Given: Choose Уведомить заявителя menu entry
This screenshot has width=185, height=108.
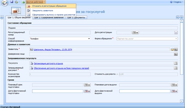Looking at the screenshot, I should tap(51, 11).
